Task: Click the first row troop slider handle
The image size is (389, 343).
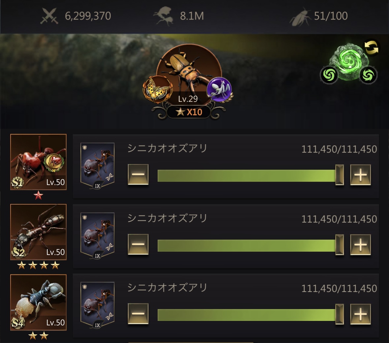Action: [x=340, y=175]
